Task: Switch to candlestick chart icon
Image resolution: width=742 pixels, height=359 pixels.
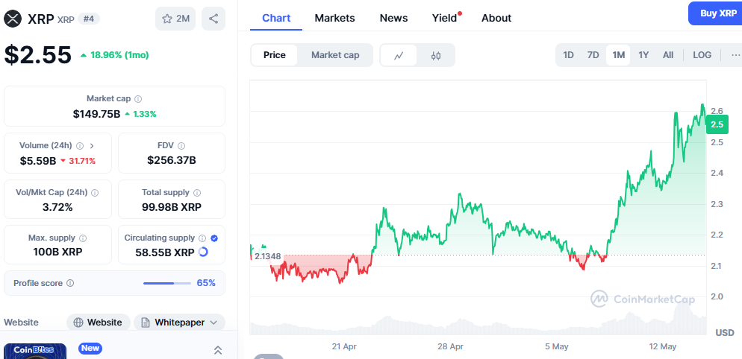Action: coord(436,55)
